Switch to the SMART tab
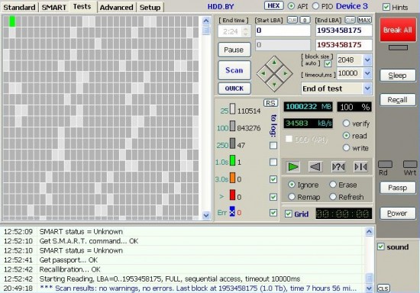420x293 pixels. pyautogui.click(x=54, y=7)
